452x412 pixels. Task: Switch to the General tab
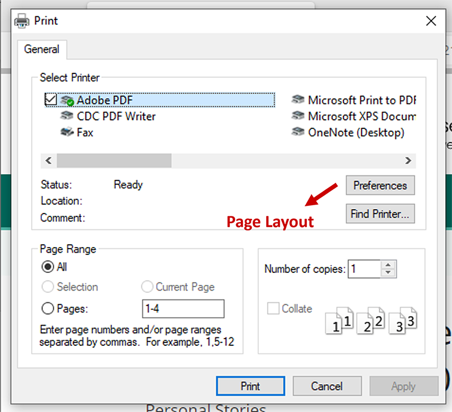42,49
